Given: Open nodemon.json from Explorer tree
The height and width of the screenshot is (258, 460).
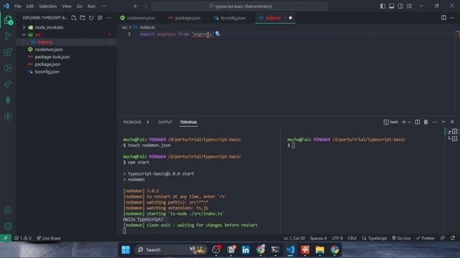Looking at the screenshot, I should (x=49, y=49).
